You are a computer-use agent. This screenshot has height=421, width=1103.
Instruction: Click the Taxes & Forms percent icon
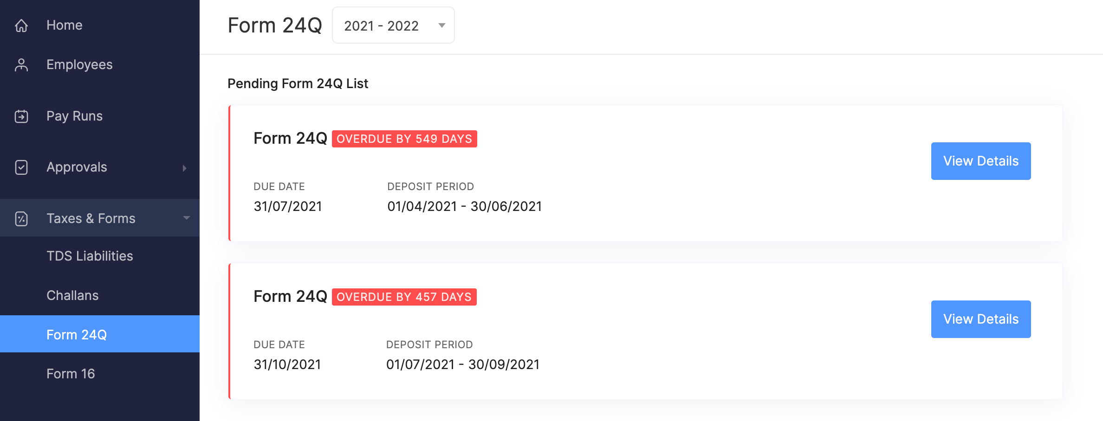[x=21, y=218]
